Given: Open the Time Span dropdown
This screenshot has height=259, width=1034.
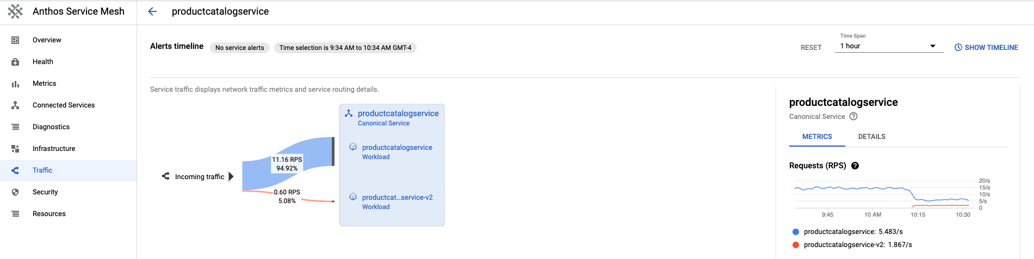Looking at the screenshot, I should pos(888,46).
